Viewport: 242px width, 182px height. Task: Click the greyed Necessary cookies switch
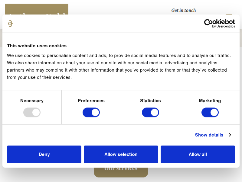32,112
